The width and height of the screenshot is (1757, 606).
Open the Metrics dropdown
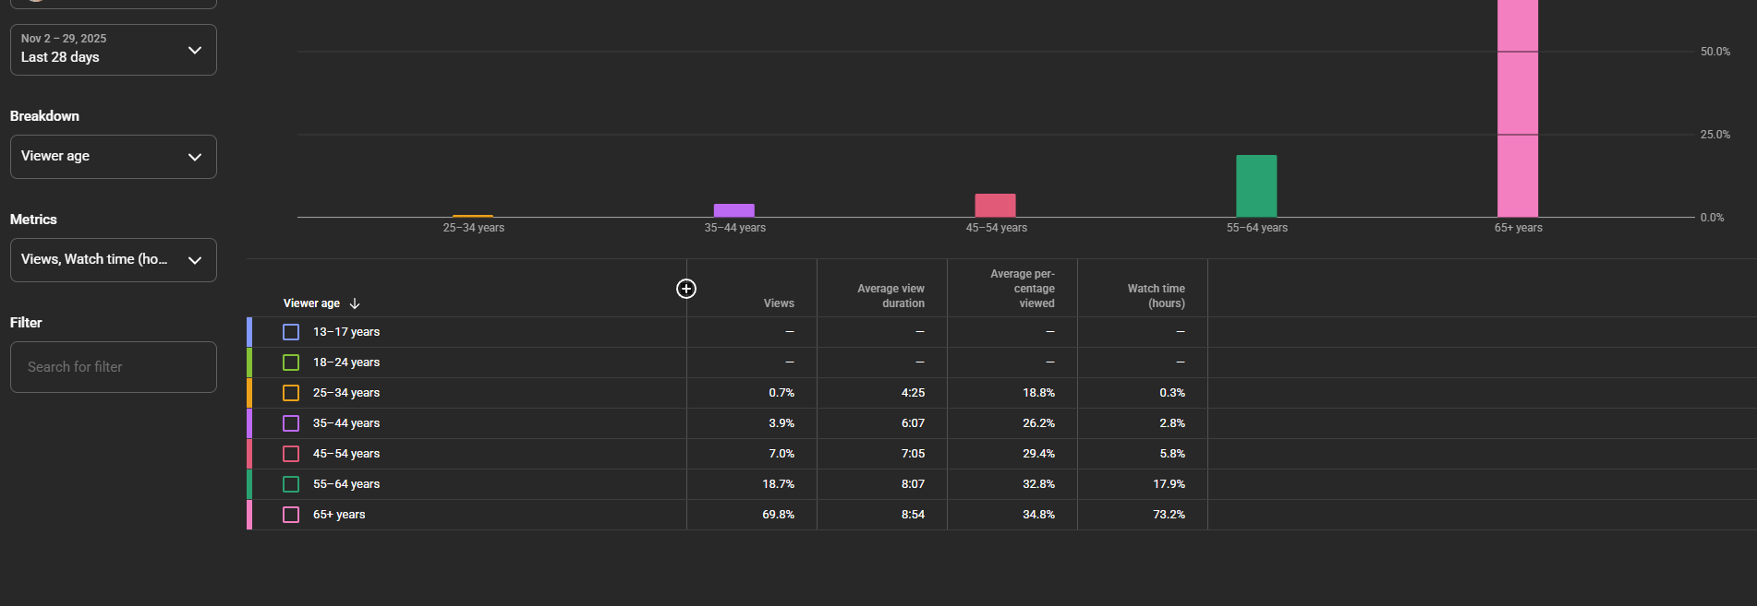113,260
